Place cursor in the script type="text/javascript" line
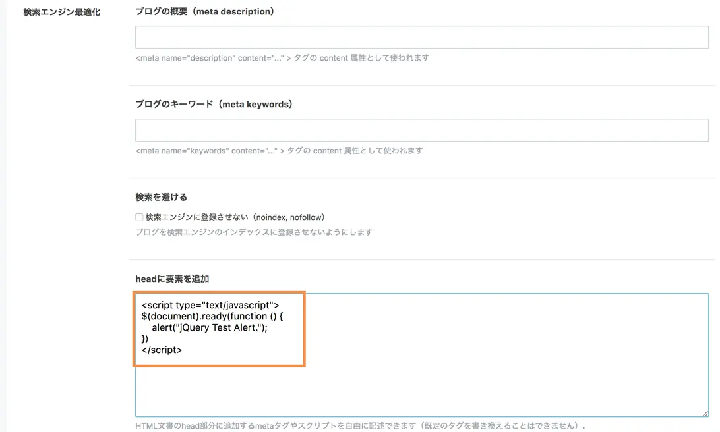The height and width of the screenshot is (432, 720). click(210, 305)
